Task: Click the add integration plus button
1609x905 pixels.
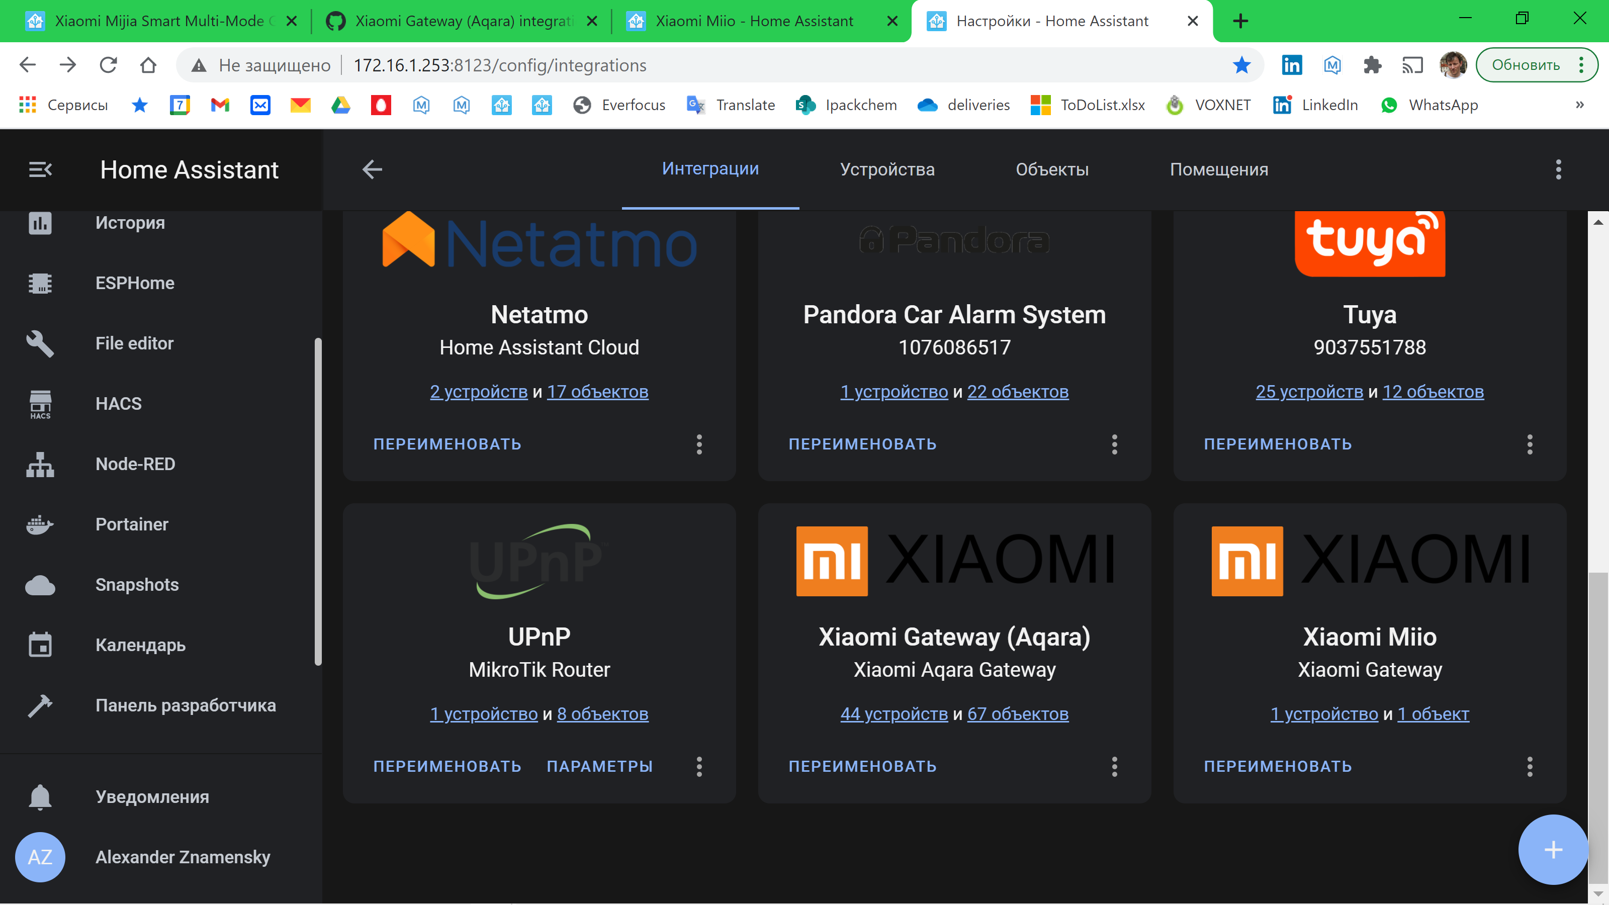Action: click(x=1552, y=849)
